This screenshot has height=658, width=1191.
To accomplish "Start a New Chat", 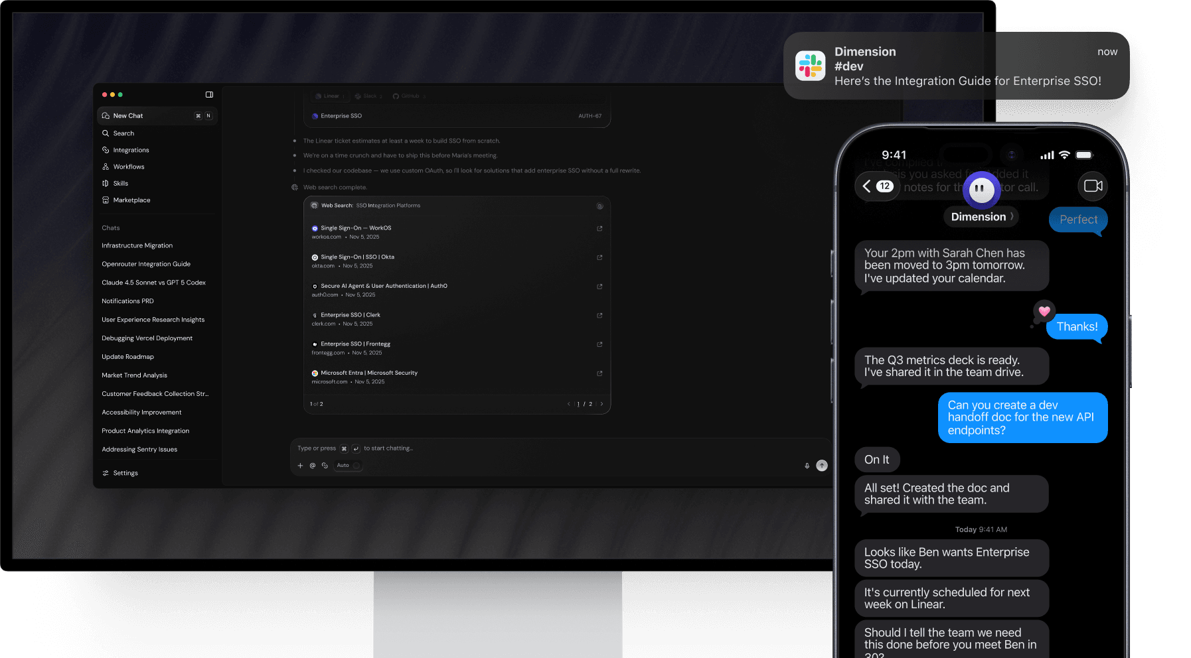I will pos(128,116).
